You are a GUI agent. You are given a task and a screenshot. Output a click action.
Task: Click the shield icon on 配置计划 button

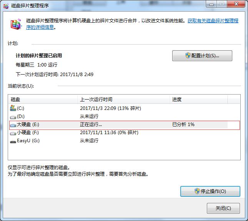(x=188, y=55)
